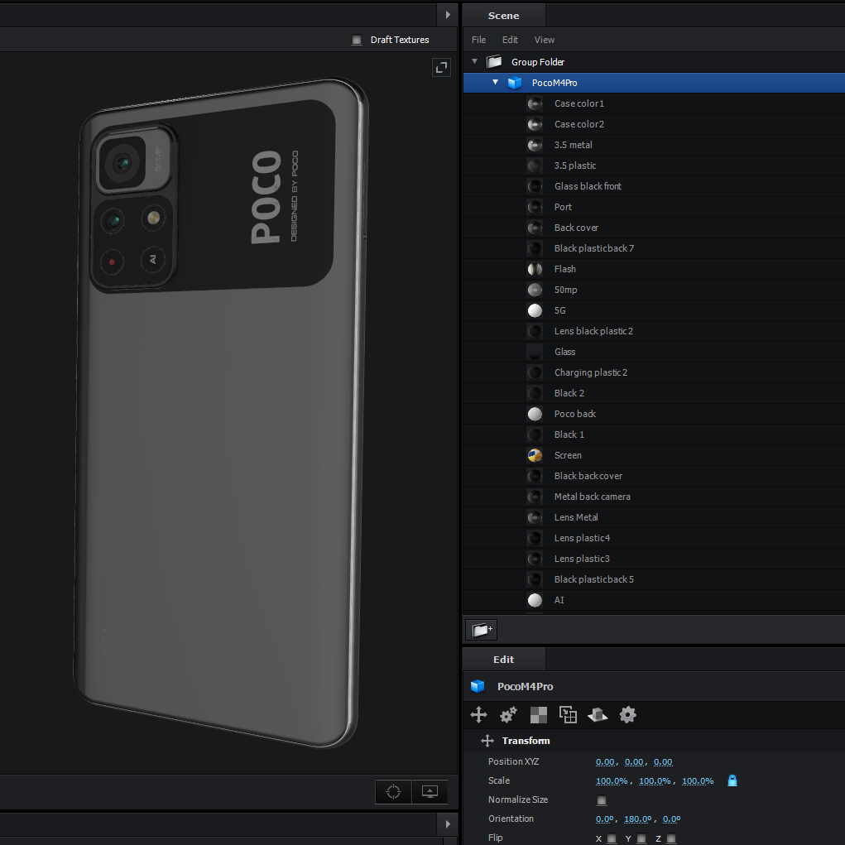The image size is (845, 845).
Task: Select the Scene tab
Action: point(504,16)
